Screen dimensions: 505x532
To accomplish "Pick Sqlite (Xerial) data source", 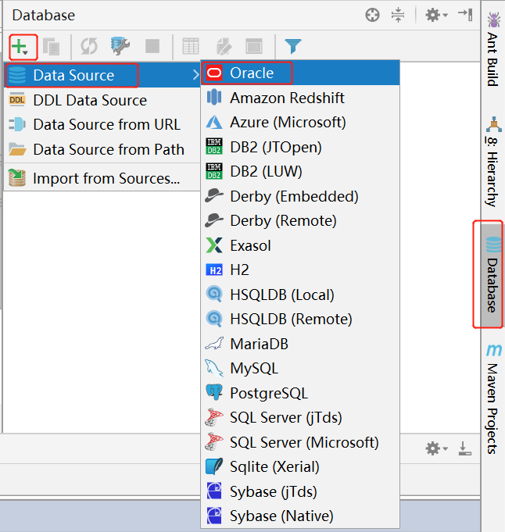I will [300, 466].
